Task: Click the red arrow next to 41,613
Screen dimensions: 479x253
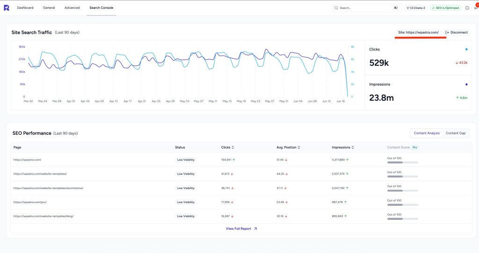Action: tap(232, 174)
